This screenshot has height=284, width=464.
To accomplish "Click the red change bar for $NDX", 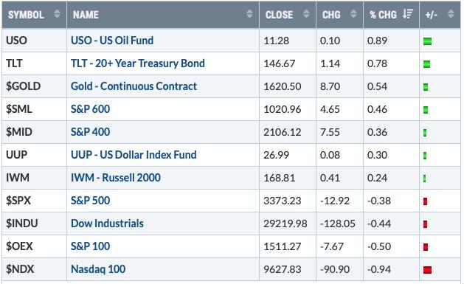I will pos(427,270).
